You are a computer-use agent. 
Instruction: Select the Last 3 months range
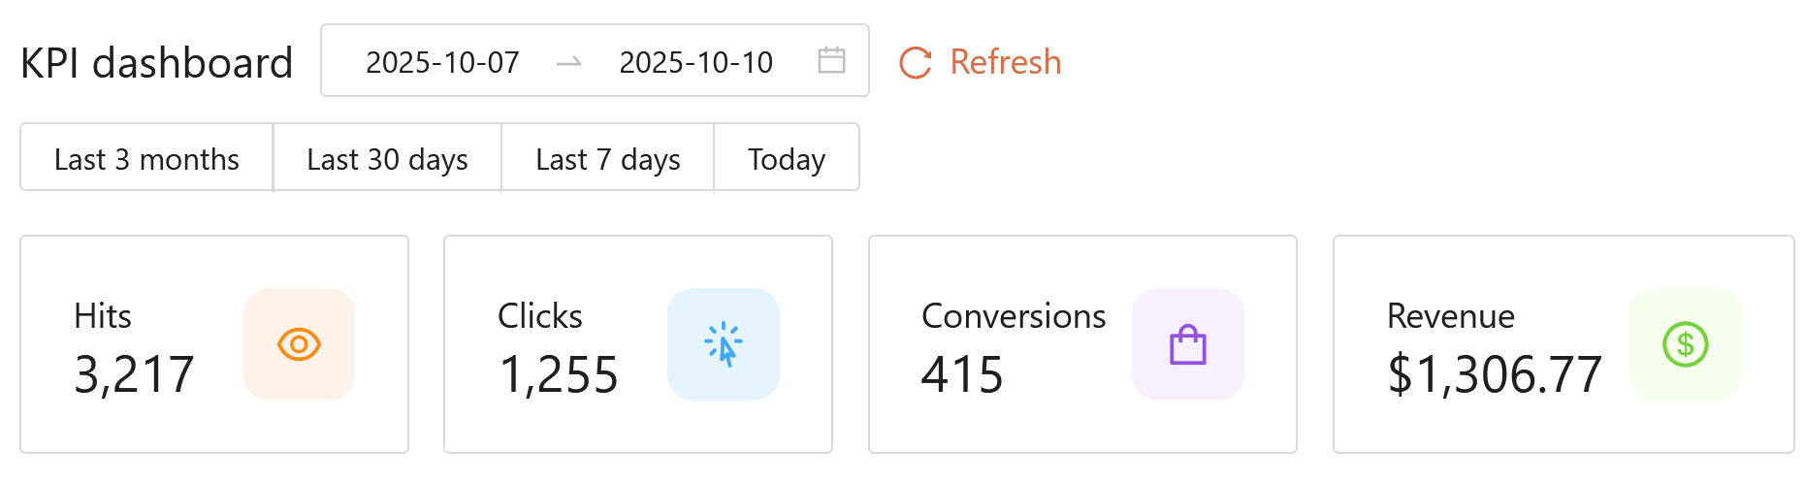[x=146, y=158]
